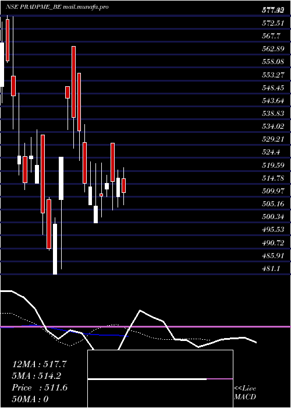The height and width of the screenshot is (408, 291).
Task: Select the 485.91 price axis label
Action: pyautogui.click(x=272, y=256)
